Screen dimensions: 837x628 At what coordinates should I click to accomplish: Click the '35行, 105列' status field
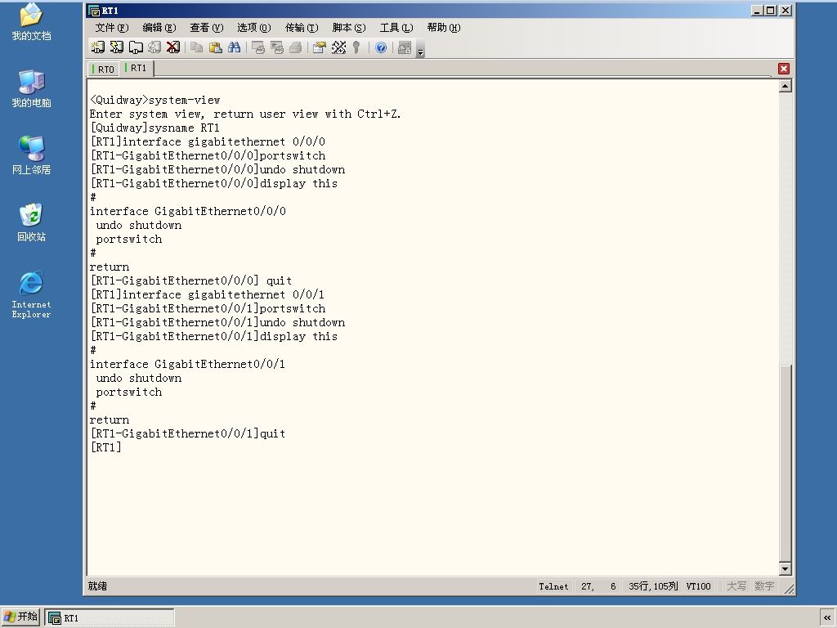coord(653,586)
